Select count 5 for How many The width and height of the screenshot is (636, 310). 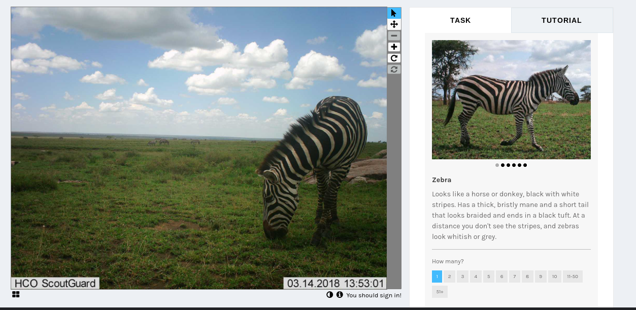coord(488,277)
